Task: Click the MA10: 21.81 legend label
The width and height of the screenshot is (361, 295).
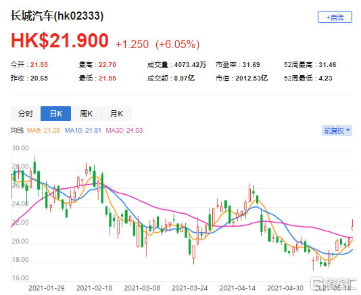Action: click(x=83, y=131)
